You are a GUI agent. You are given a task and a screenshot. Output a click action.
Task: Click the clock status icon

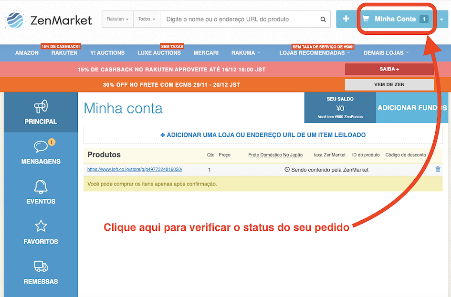click(287, 169)
